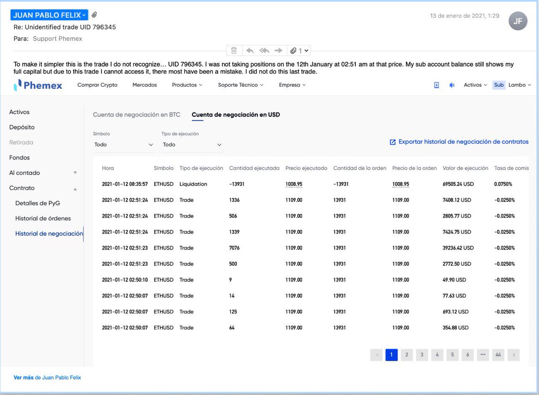539x395 pixels.
Task: Open attachment menu showing 1 file
Action: coord(299,51)
